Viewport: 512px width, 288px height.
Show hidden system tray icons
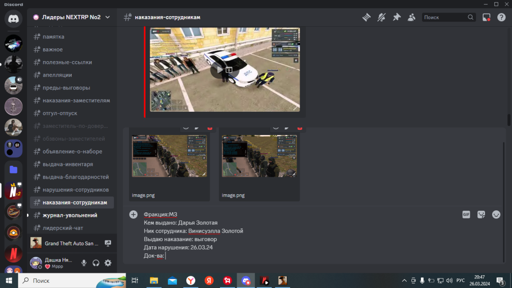tap(404, 280)
